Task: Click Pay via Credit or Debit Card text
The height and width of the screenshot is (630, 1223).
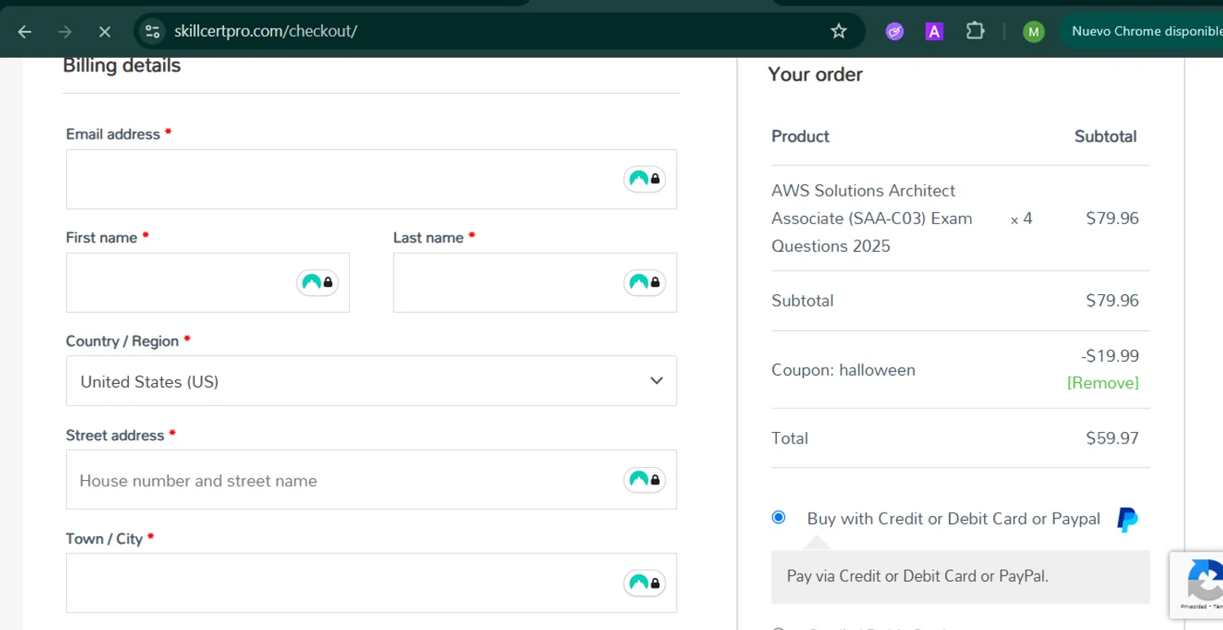Action: (917, 576)
